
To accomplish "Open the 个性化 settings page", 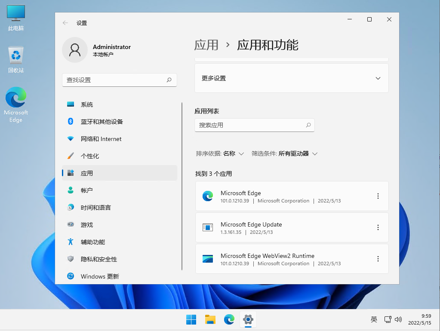I will (x=120, y=156).
